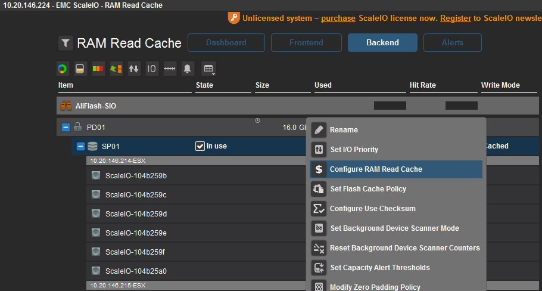Open the filter funnel icon beside RAM Read Cache
This screenshot has height=291, width=542.
(66, 44)
